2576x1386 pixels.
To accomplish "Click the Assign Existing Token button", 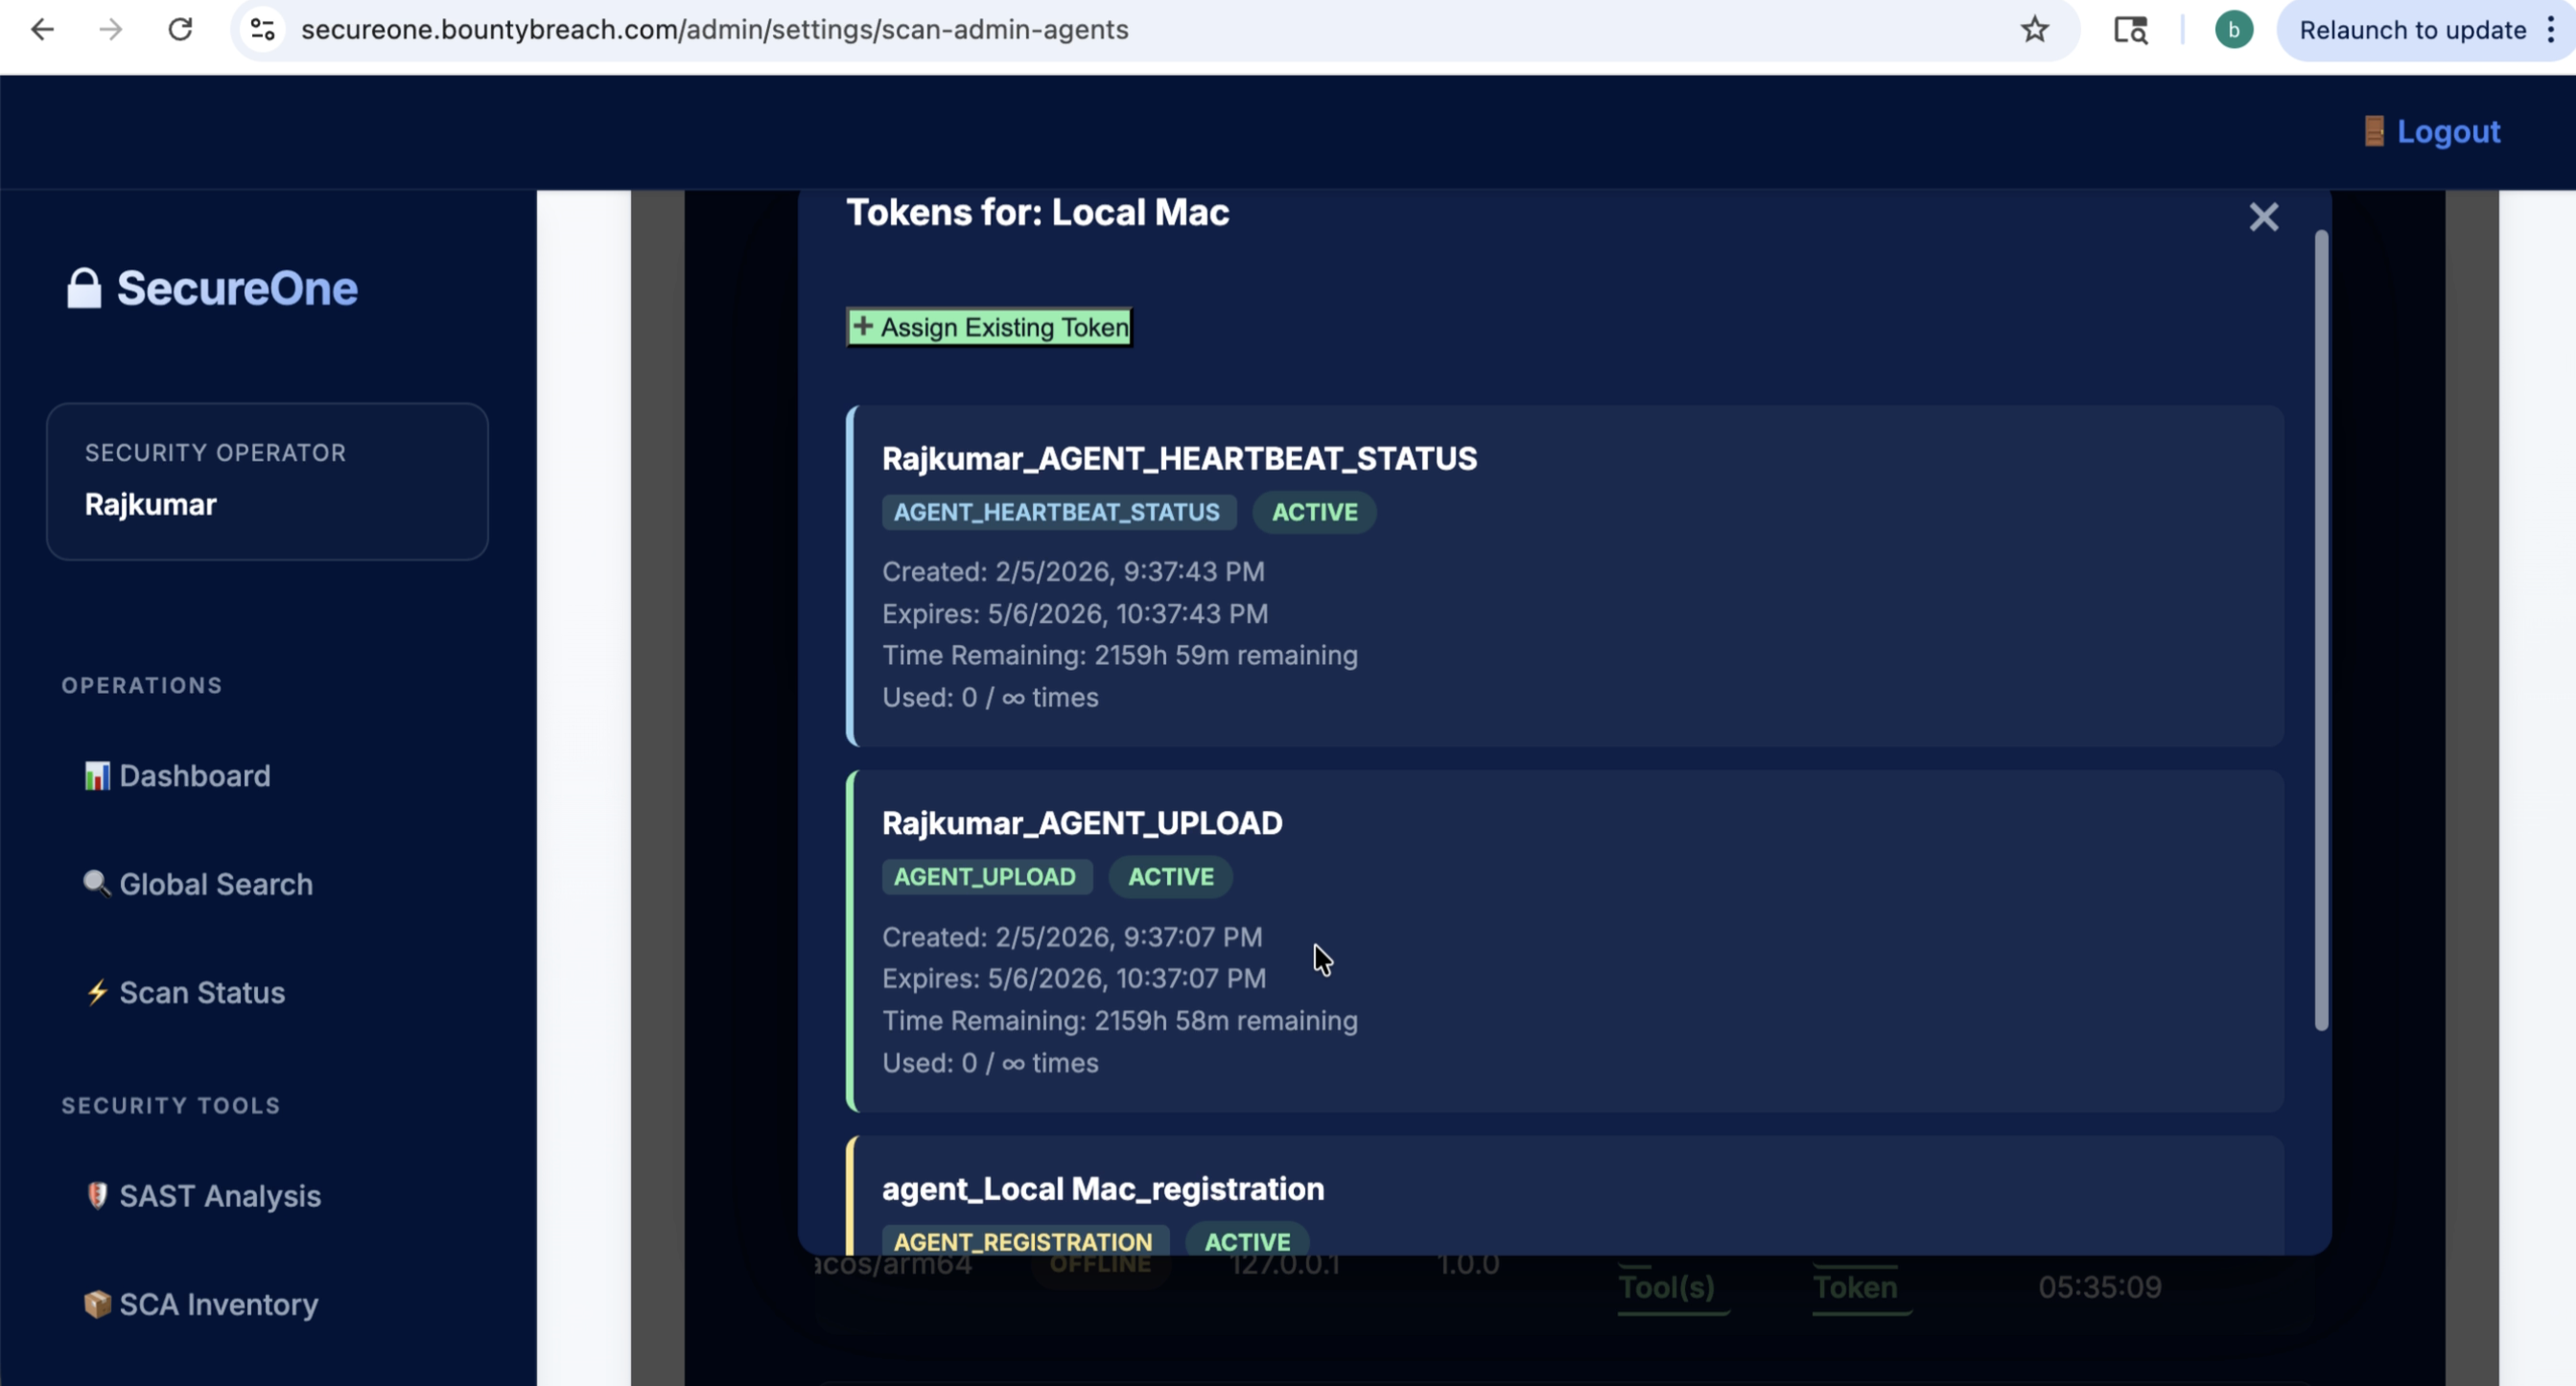I will 989,327.
